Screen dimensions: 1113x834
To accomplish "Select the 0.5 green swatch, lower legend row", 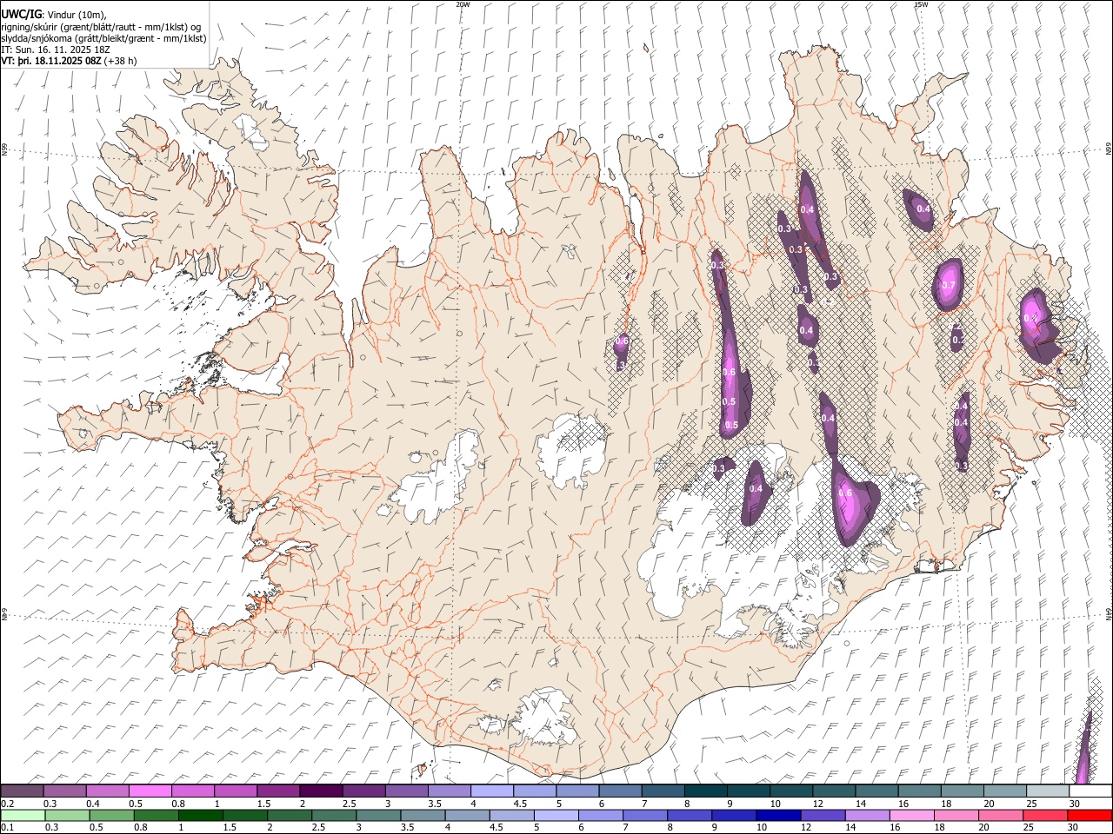I will click(112, 815).
